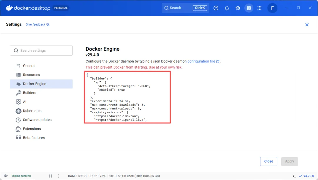Viewport: 318px width, 180px height.
Task: Click the Disk 1.58 GB used entry
Action: click(134, 176)
